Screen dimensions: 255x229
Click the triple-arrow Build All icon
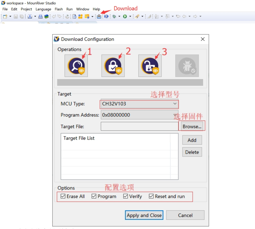[40, 16]
